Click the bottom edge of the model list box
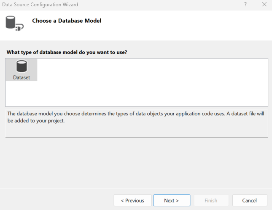This screenshot has height=210, width=272. [x=136, y=106]
